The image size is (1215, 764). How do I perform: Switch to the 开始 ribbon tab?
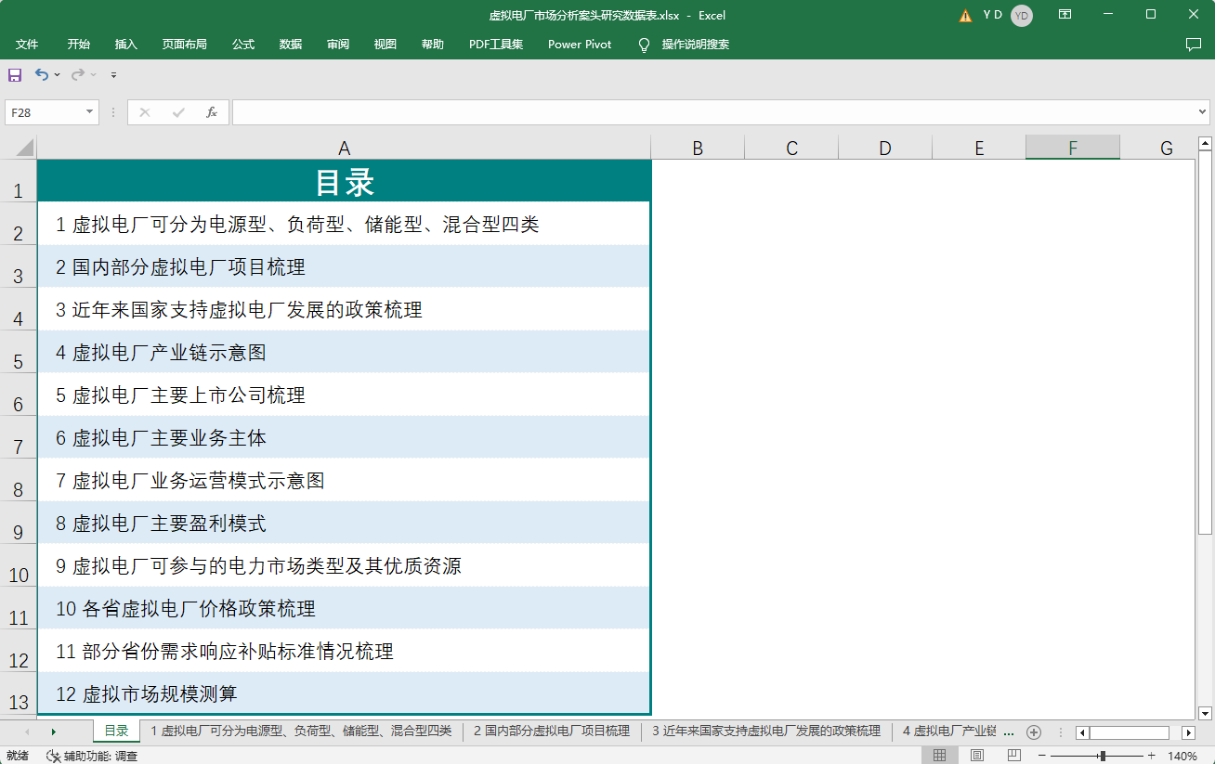point(79,45)
